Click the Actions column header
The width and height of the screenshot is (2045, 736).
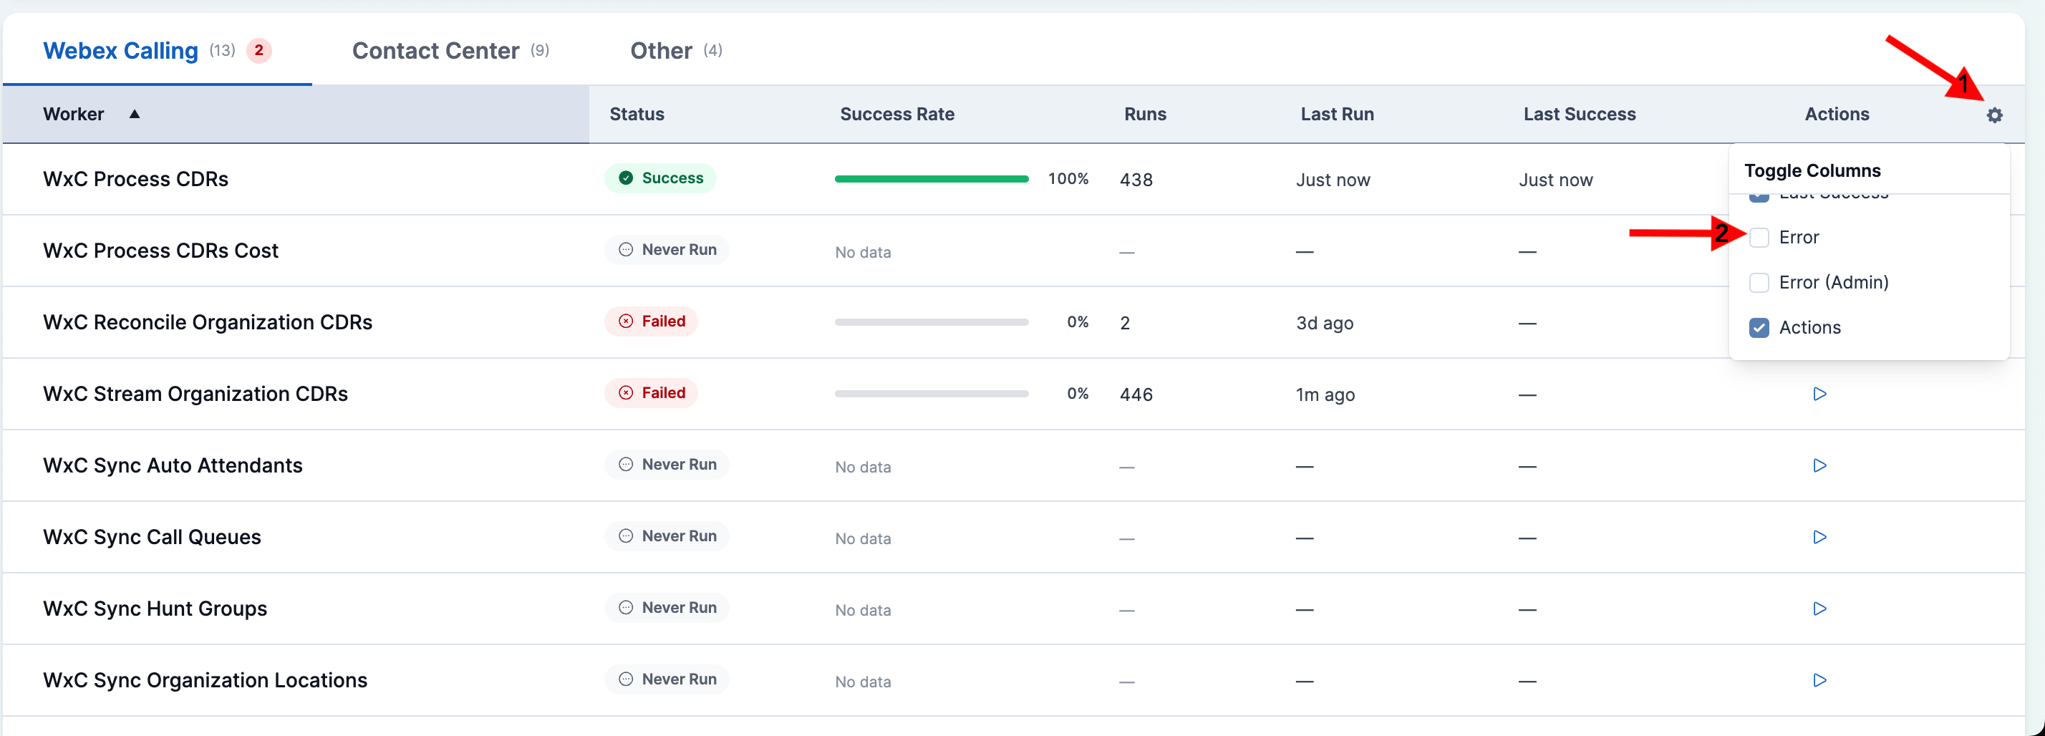(1836, 115)
